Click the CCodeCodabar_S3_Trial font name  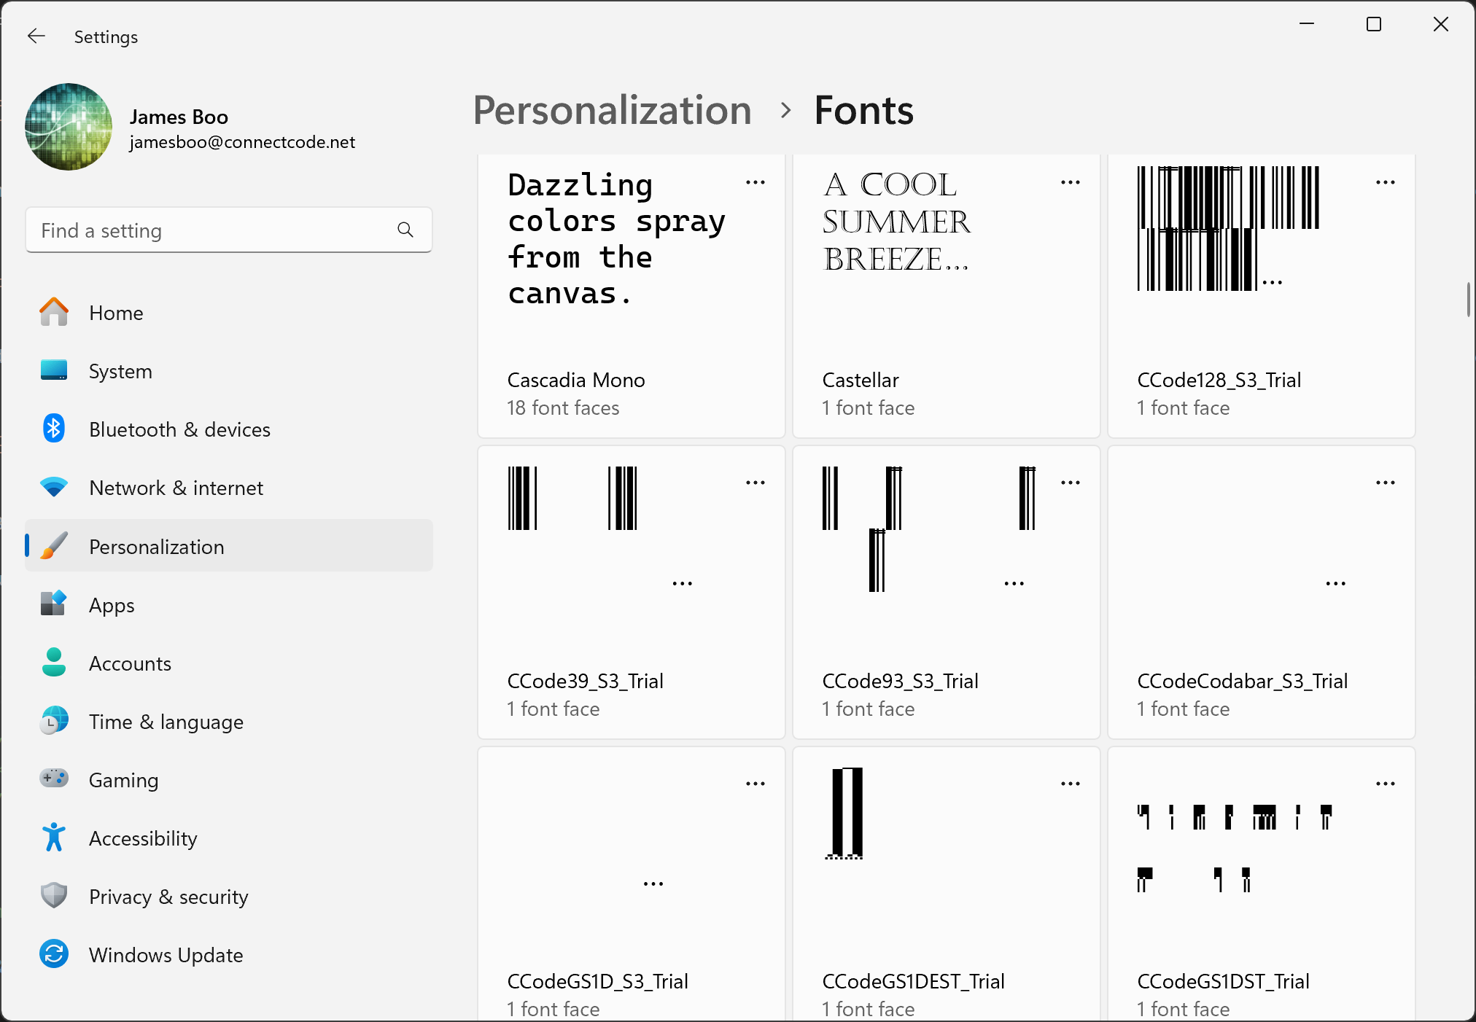[1242, 681]
